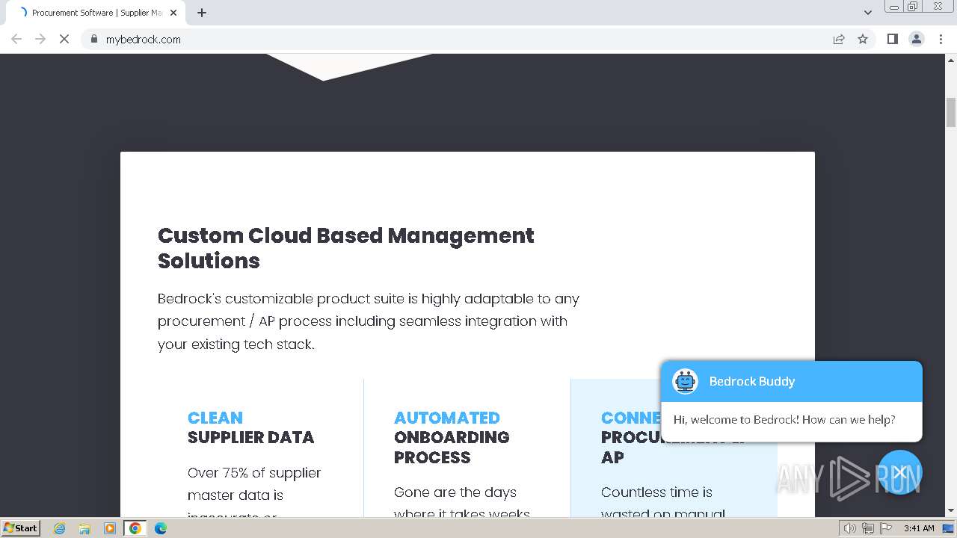Launch Internet Explorer from taskbar
957x538 pixels.
(59, 528)
